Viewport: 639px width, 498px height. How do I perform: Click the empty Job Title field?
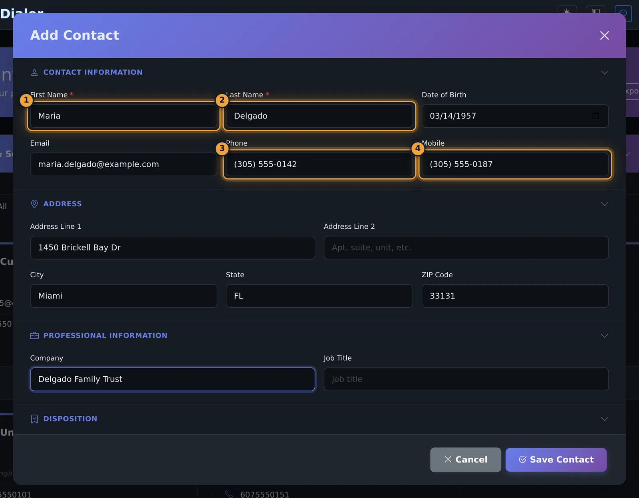[x=466, y=379]
